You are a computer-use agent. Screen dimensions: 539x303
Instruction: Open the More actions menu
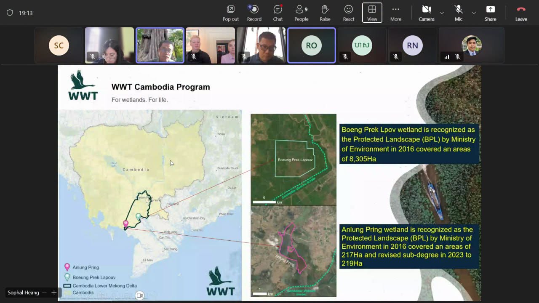coord(395,13)
